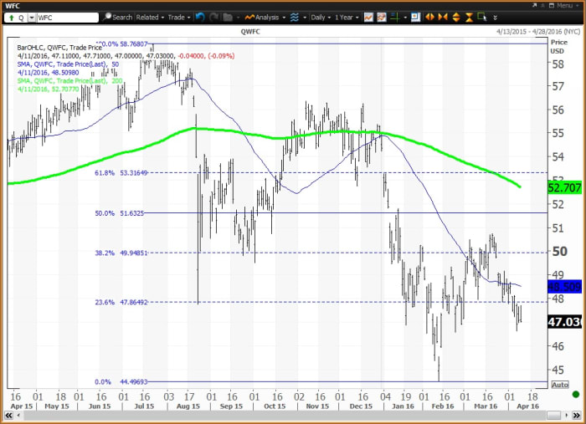
Task: Click the 38.2% 49.94851 Fibonacci label
Action: (121, 253)
